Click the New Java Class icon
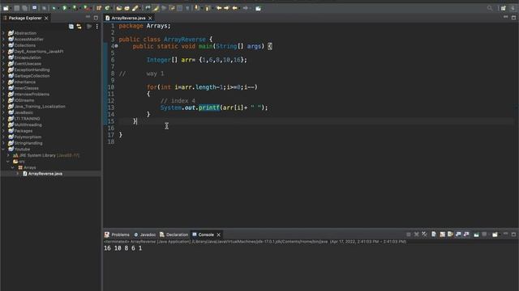 pyautogui.click(x=107, y=8)
